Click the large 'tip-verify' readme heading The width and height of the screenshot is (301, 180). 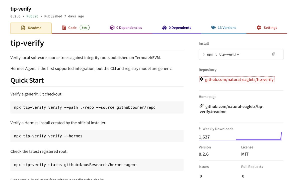(27, 43)
